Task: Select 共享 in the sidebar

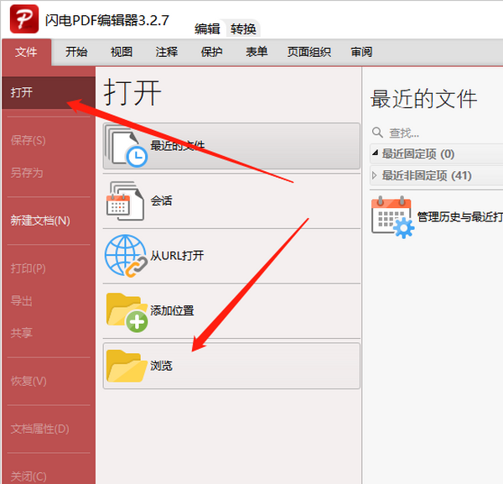Action: click(22, 333)
